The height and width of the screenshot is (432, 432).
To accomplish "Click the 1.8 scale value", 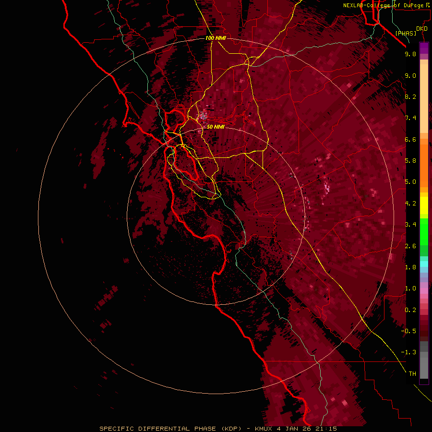I will click(x=410, y=267).
